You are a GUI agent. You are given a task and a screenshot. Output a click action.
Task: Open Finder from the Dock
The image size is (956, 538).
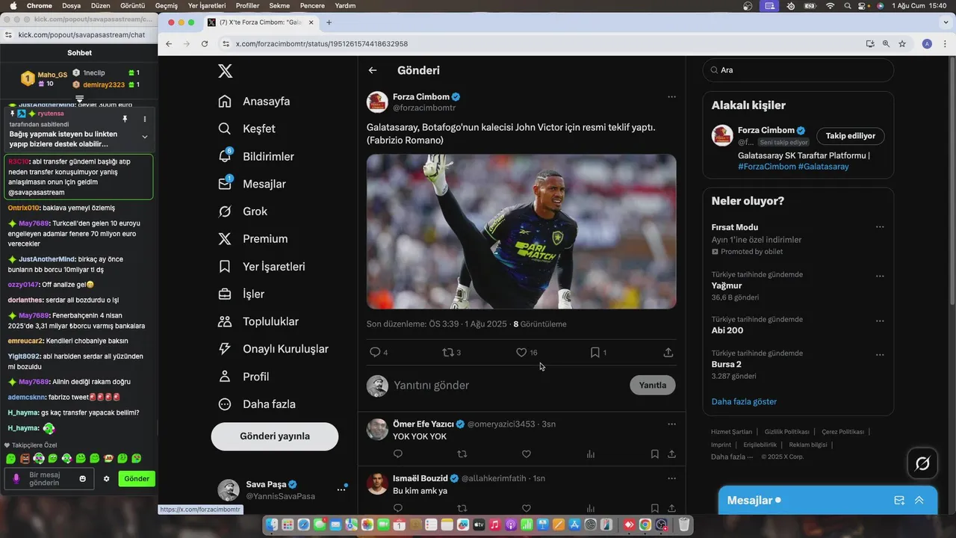coord(273,525)
